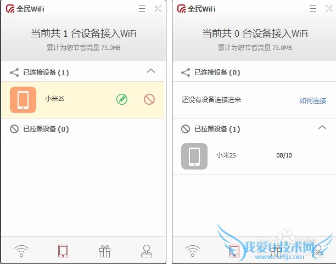Image resolution: width=336 pixels, height=265 pixels.
Task: Click the green edit icon for 小米2S
Action: [122, 99]
